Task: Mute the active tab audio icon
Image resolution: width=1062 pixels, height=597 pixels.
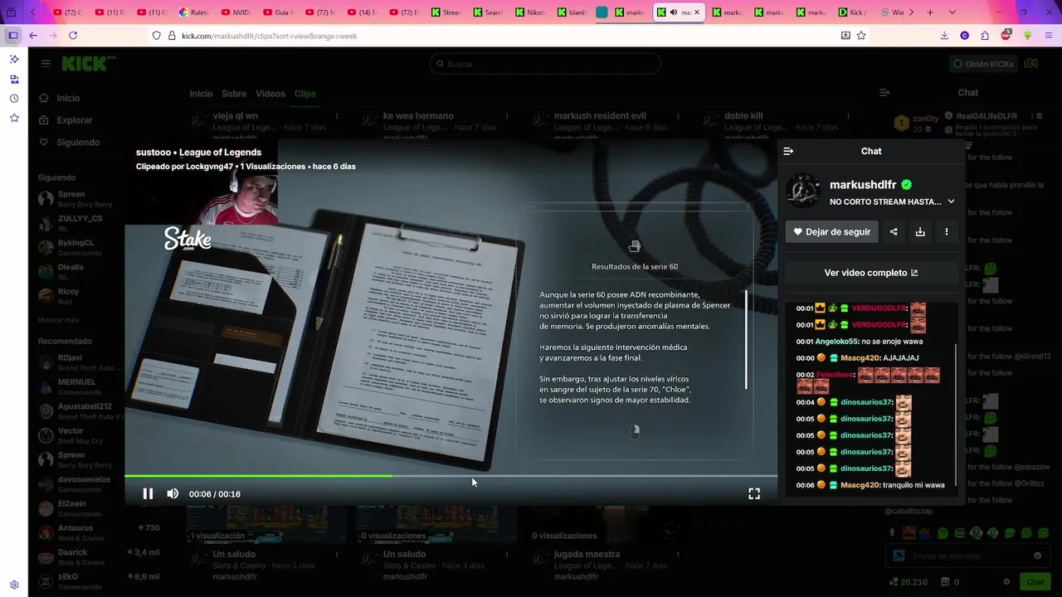Action: point(673,12)
